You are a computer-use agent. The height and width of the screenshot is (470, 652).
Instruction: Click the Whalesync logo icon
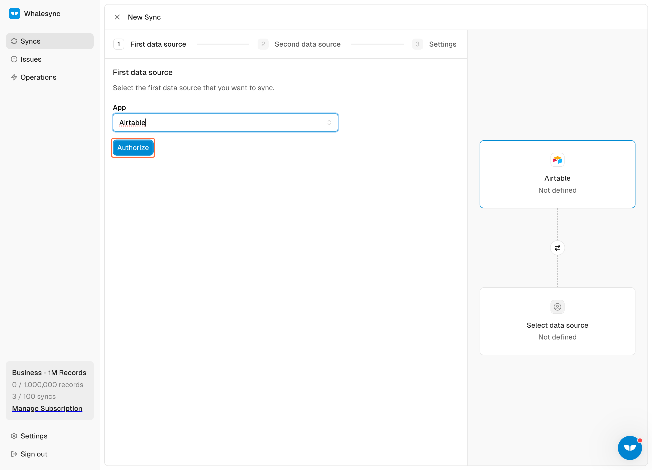pyautogui.click(x=14, y=14)
